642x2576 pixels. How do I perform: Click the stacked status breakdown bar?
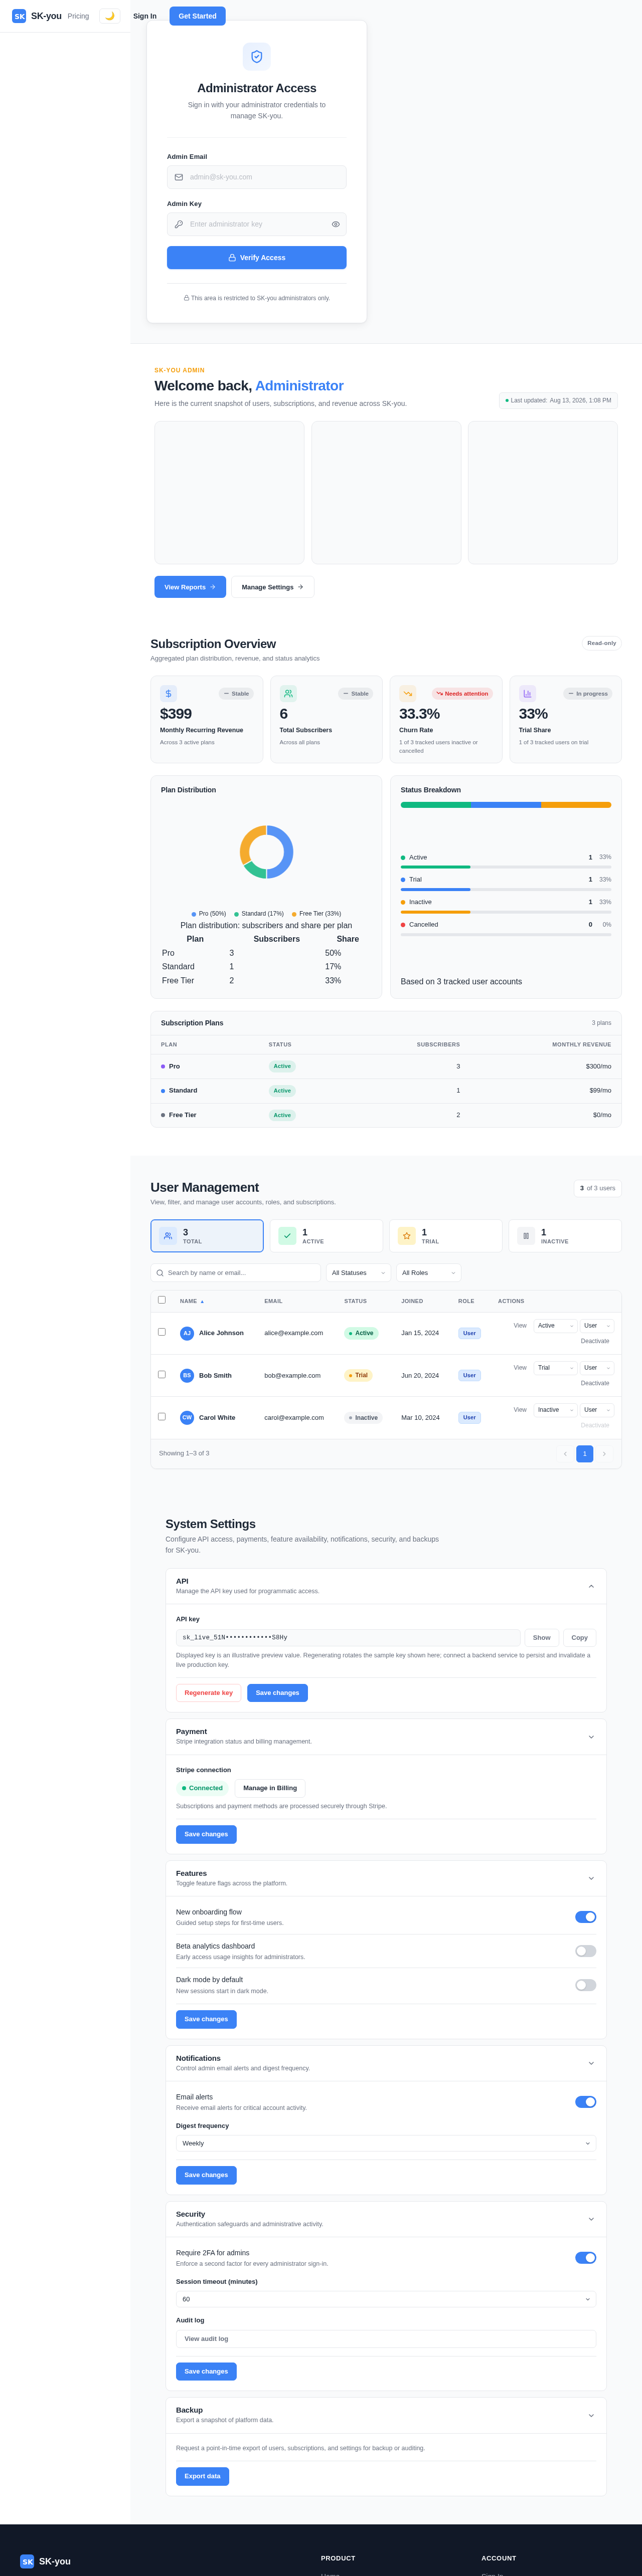click(506, 804)
